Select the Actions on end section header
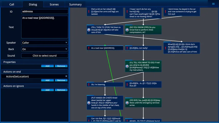This screenshot has height=123, width=219. click(x=34, y=72)
